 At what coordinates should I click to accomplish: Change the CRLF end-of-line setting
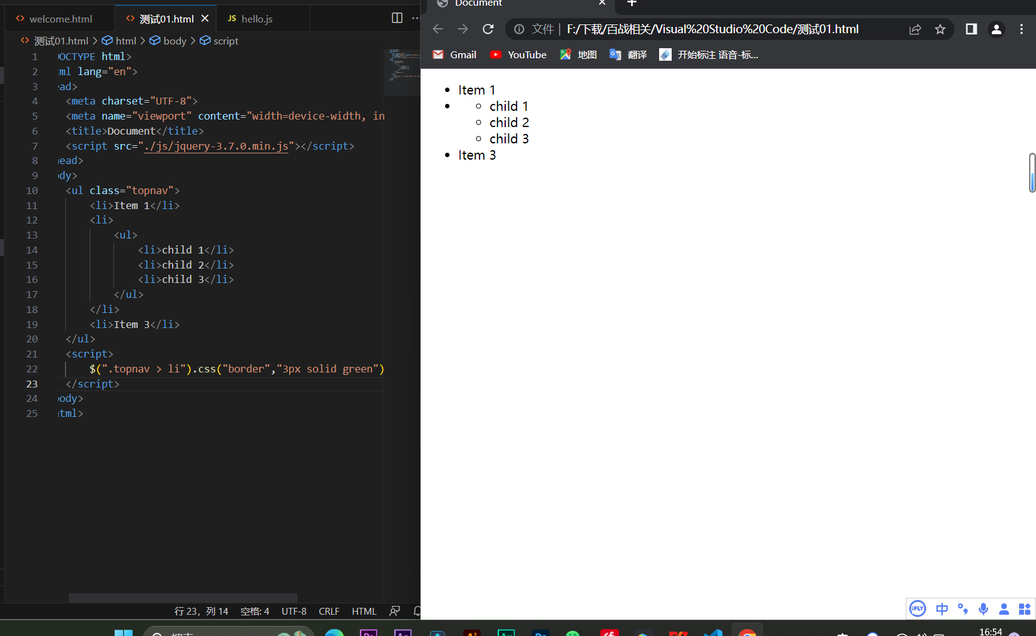click(329, 612)
